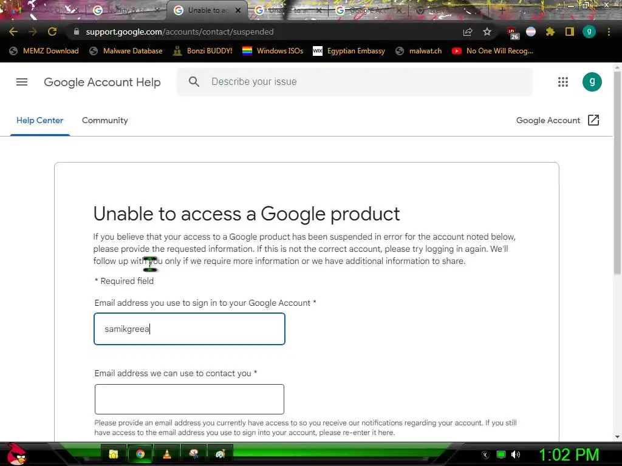Screen dimensions: 622x466
Task: Open the Snipping Tool taskbar icon
Action: pos(194,454)
